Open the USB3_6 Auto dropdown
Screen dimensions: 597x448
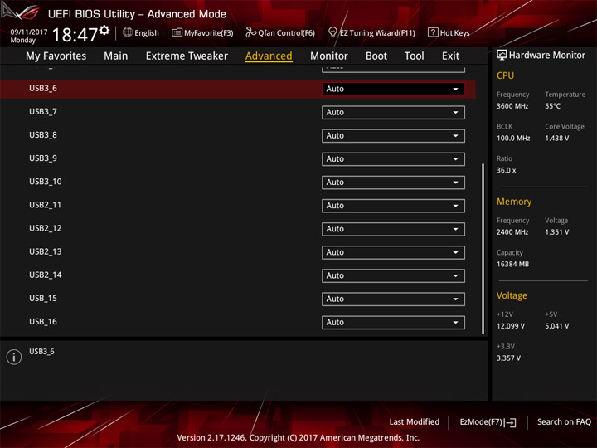[x=393, y=89]
